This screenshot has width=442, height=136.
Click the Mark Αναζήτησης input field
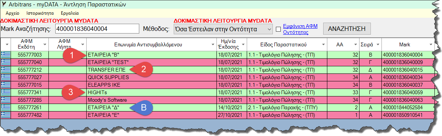coord(97,29)
